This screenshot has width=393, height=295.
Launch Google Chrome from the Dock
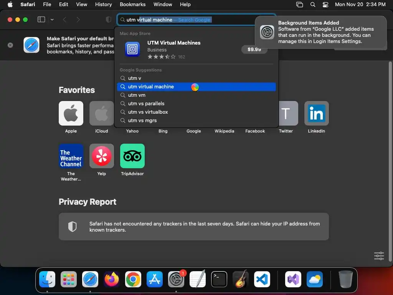tap(133, 279)
